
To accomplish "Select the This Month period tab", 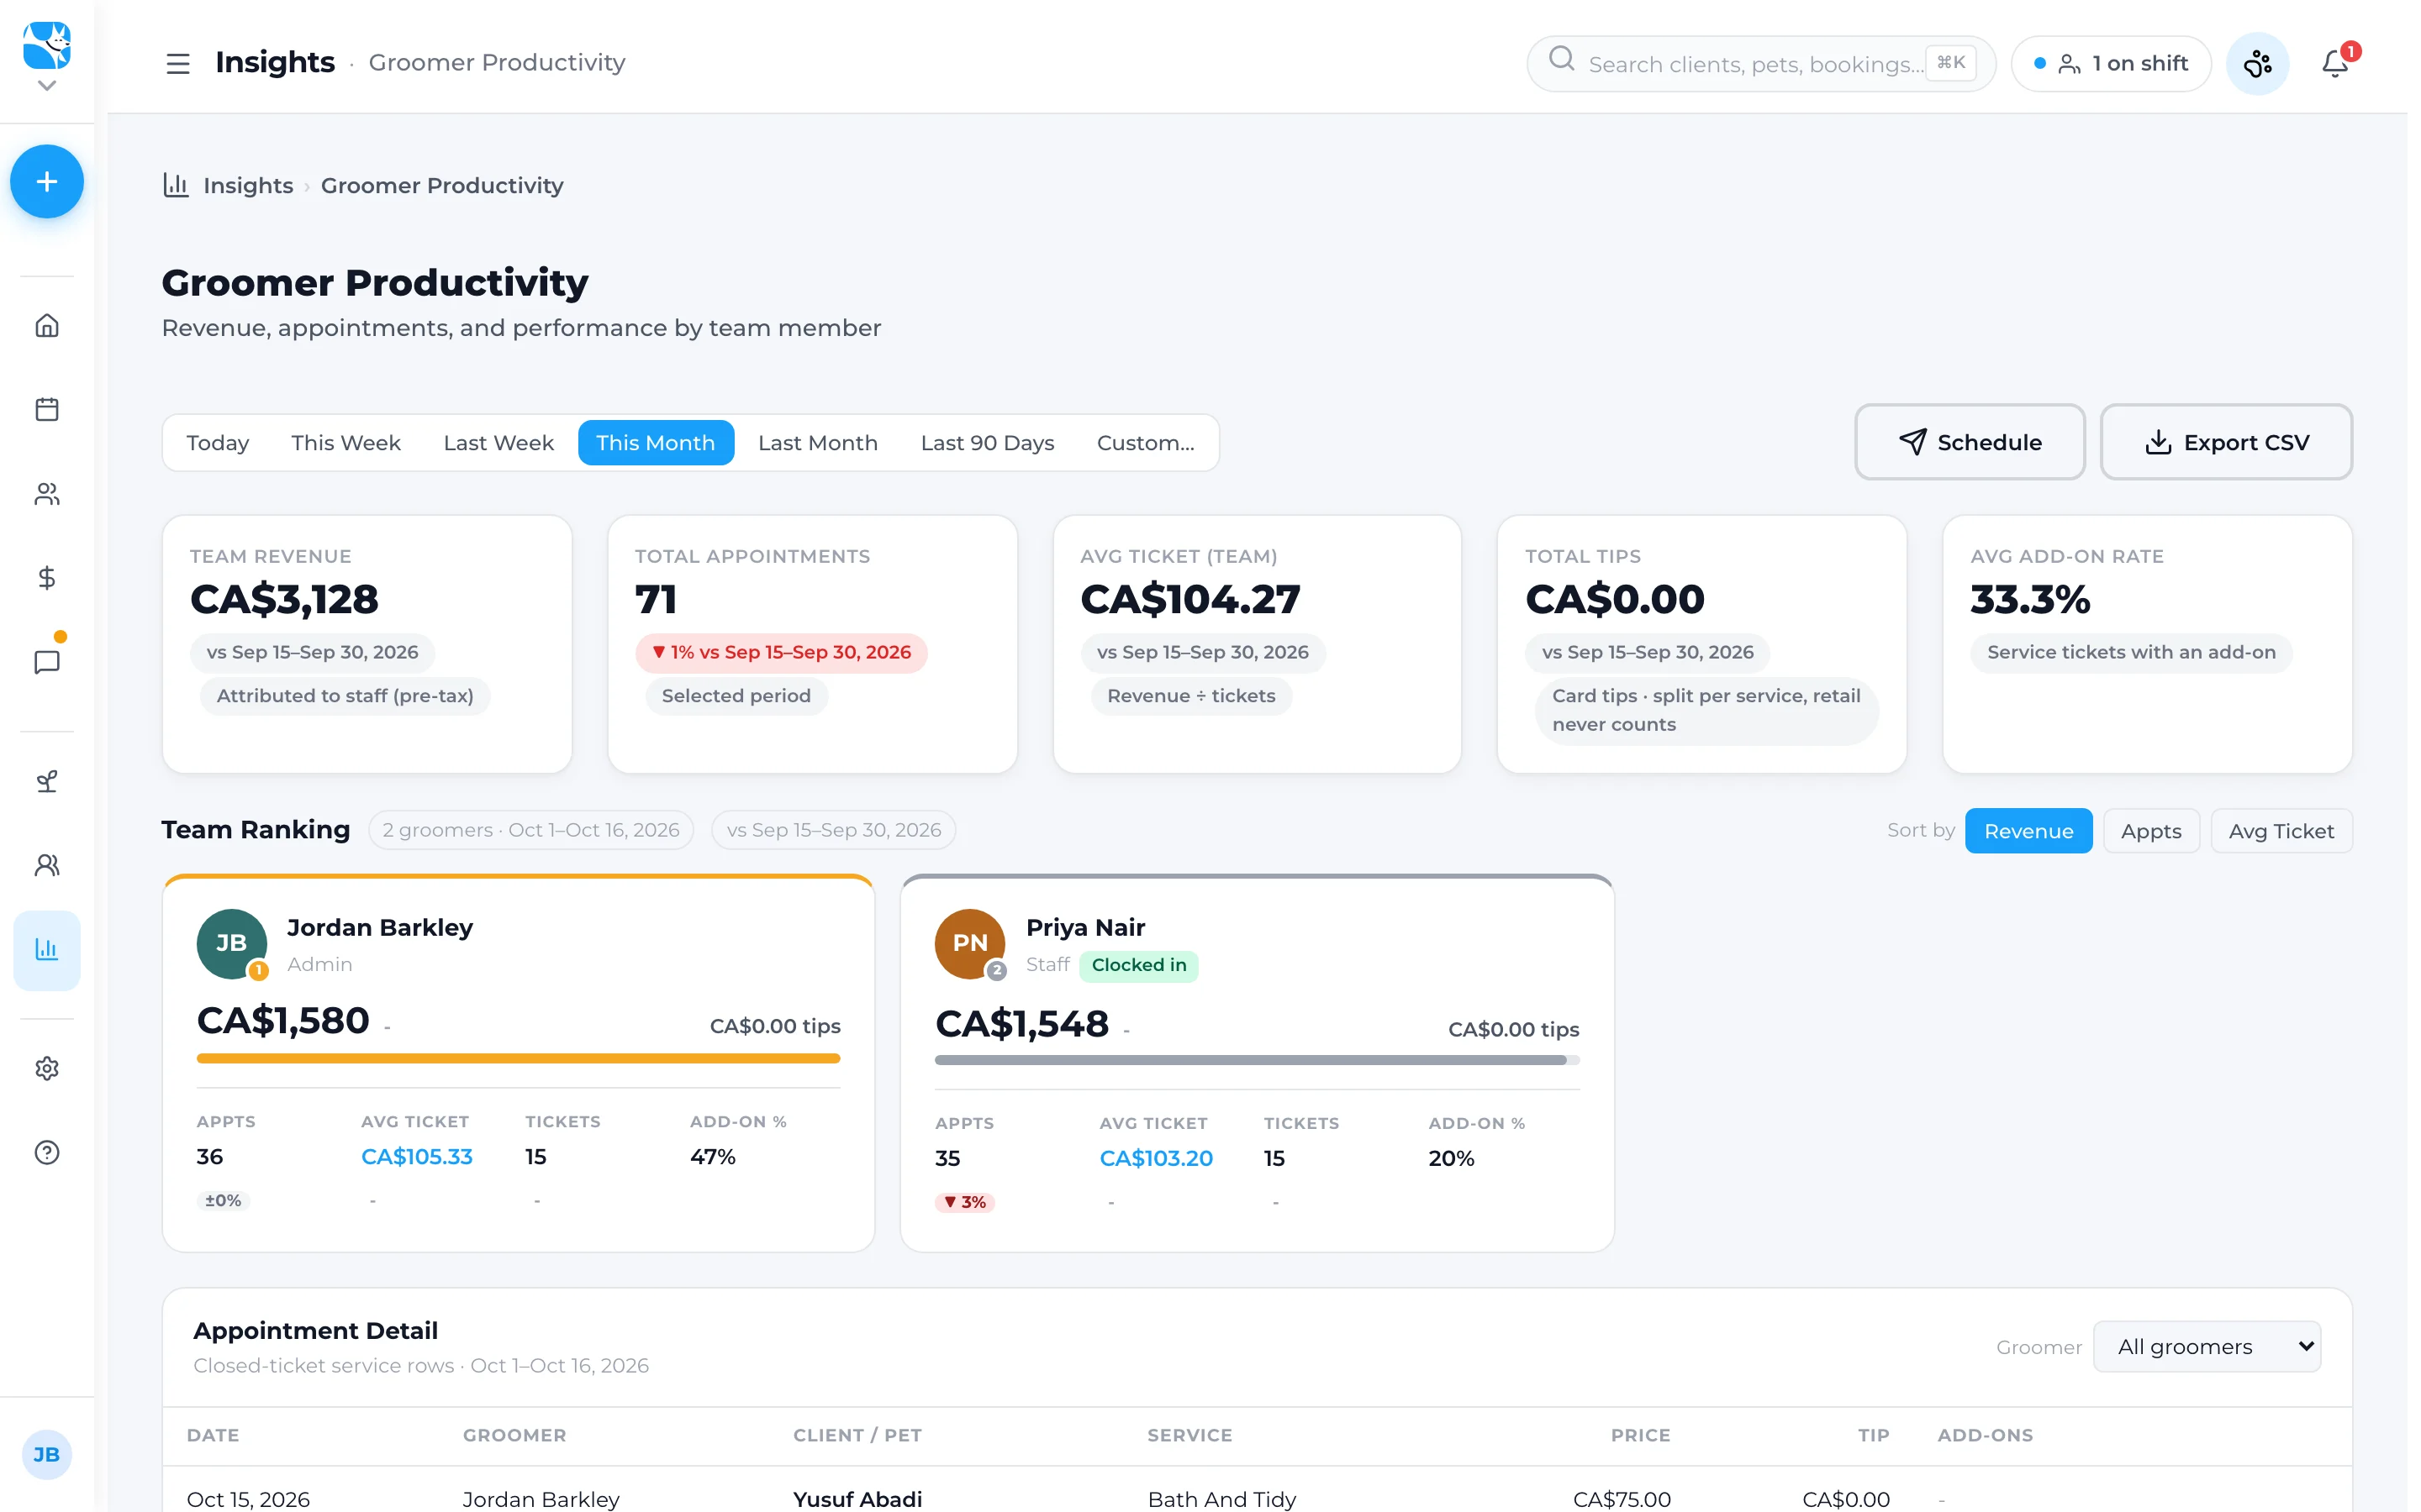I will pyautogui.click(x=656, y=443).
